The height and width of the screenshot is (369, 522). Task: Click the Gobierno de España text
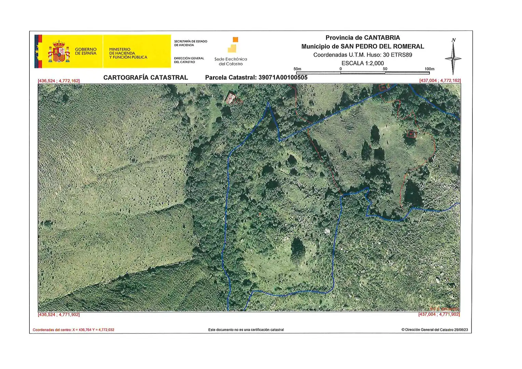pyautogui.click(x=86, y=51)
